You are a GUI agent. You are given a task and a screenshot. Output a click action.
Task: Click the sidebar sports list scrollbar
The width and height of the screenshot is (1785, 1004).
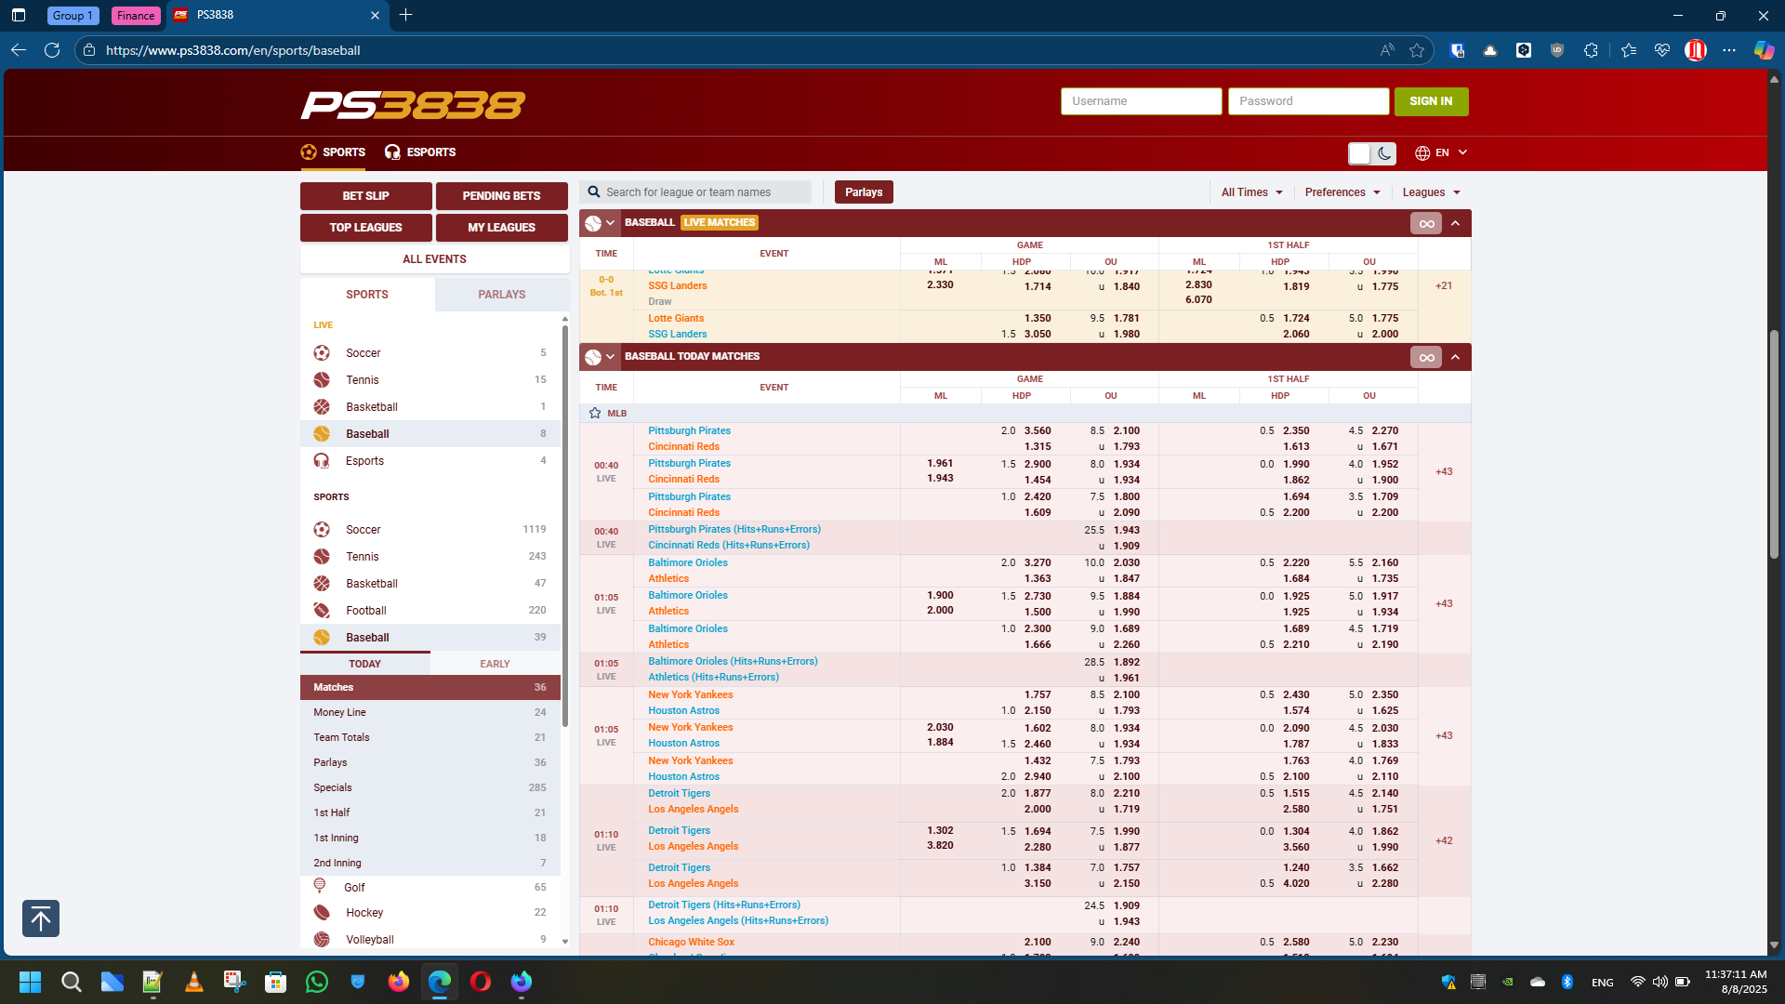point(564,526)
